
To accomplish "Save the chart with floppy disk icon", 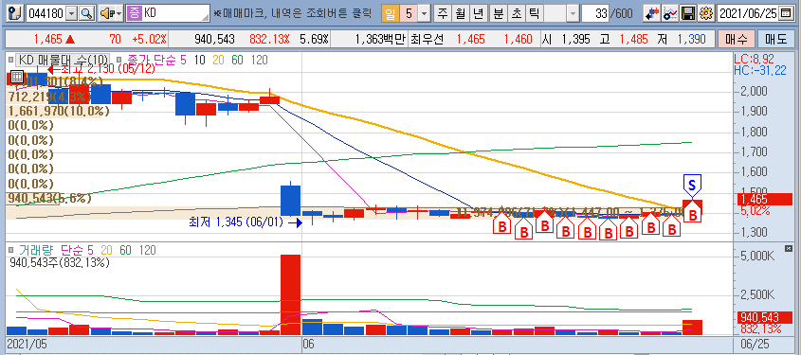I will coord(688,14).
